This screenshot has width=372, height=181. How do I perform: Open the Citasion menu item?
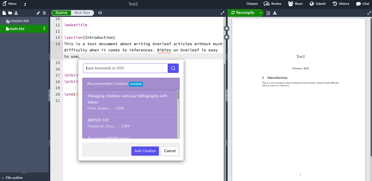(x=252, y=4)
